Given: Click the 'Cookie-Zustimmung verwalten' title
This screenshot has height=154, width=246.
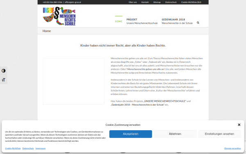Looking at the screenshot, I should [123, 125].
